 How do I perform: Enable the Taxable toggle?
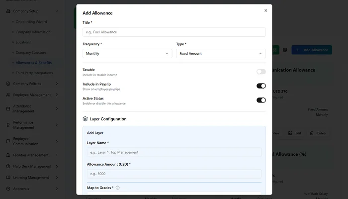click(261, 72)
